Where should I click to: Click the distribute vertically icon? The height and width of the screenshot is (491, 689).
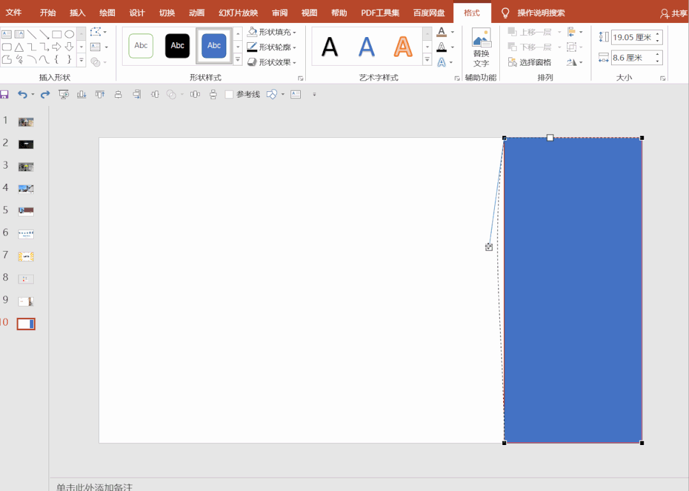click(213, 94)
